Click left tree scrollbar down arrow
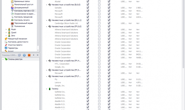Screen dimensions: 185x110 38,50
